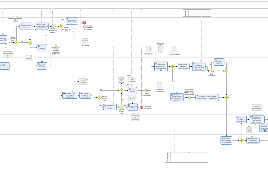The width and height of the screenshot is (268, 179).
Task: Select the 'Повторное согласование КП с клиентом' task
Action: click(42, 26)
